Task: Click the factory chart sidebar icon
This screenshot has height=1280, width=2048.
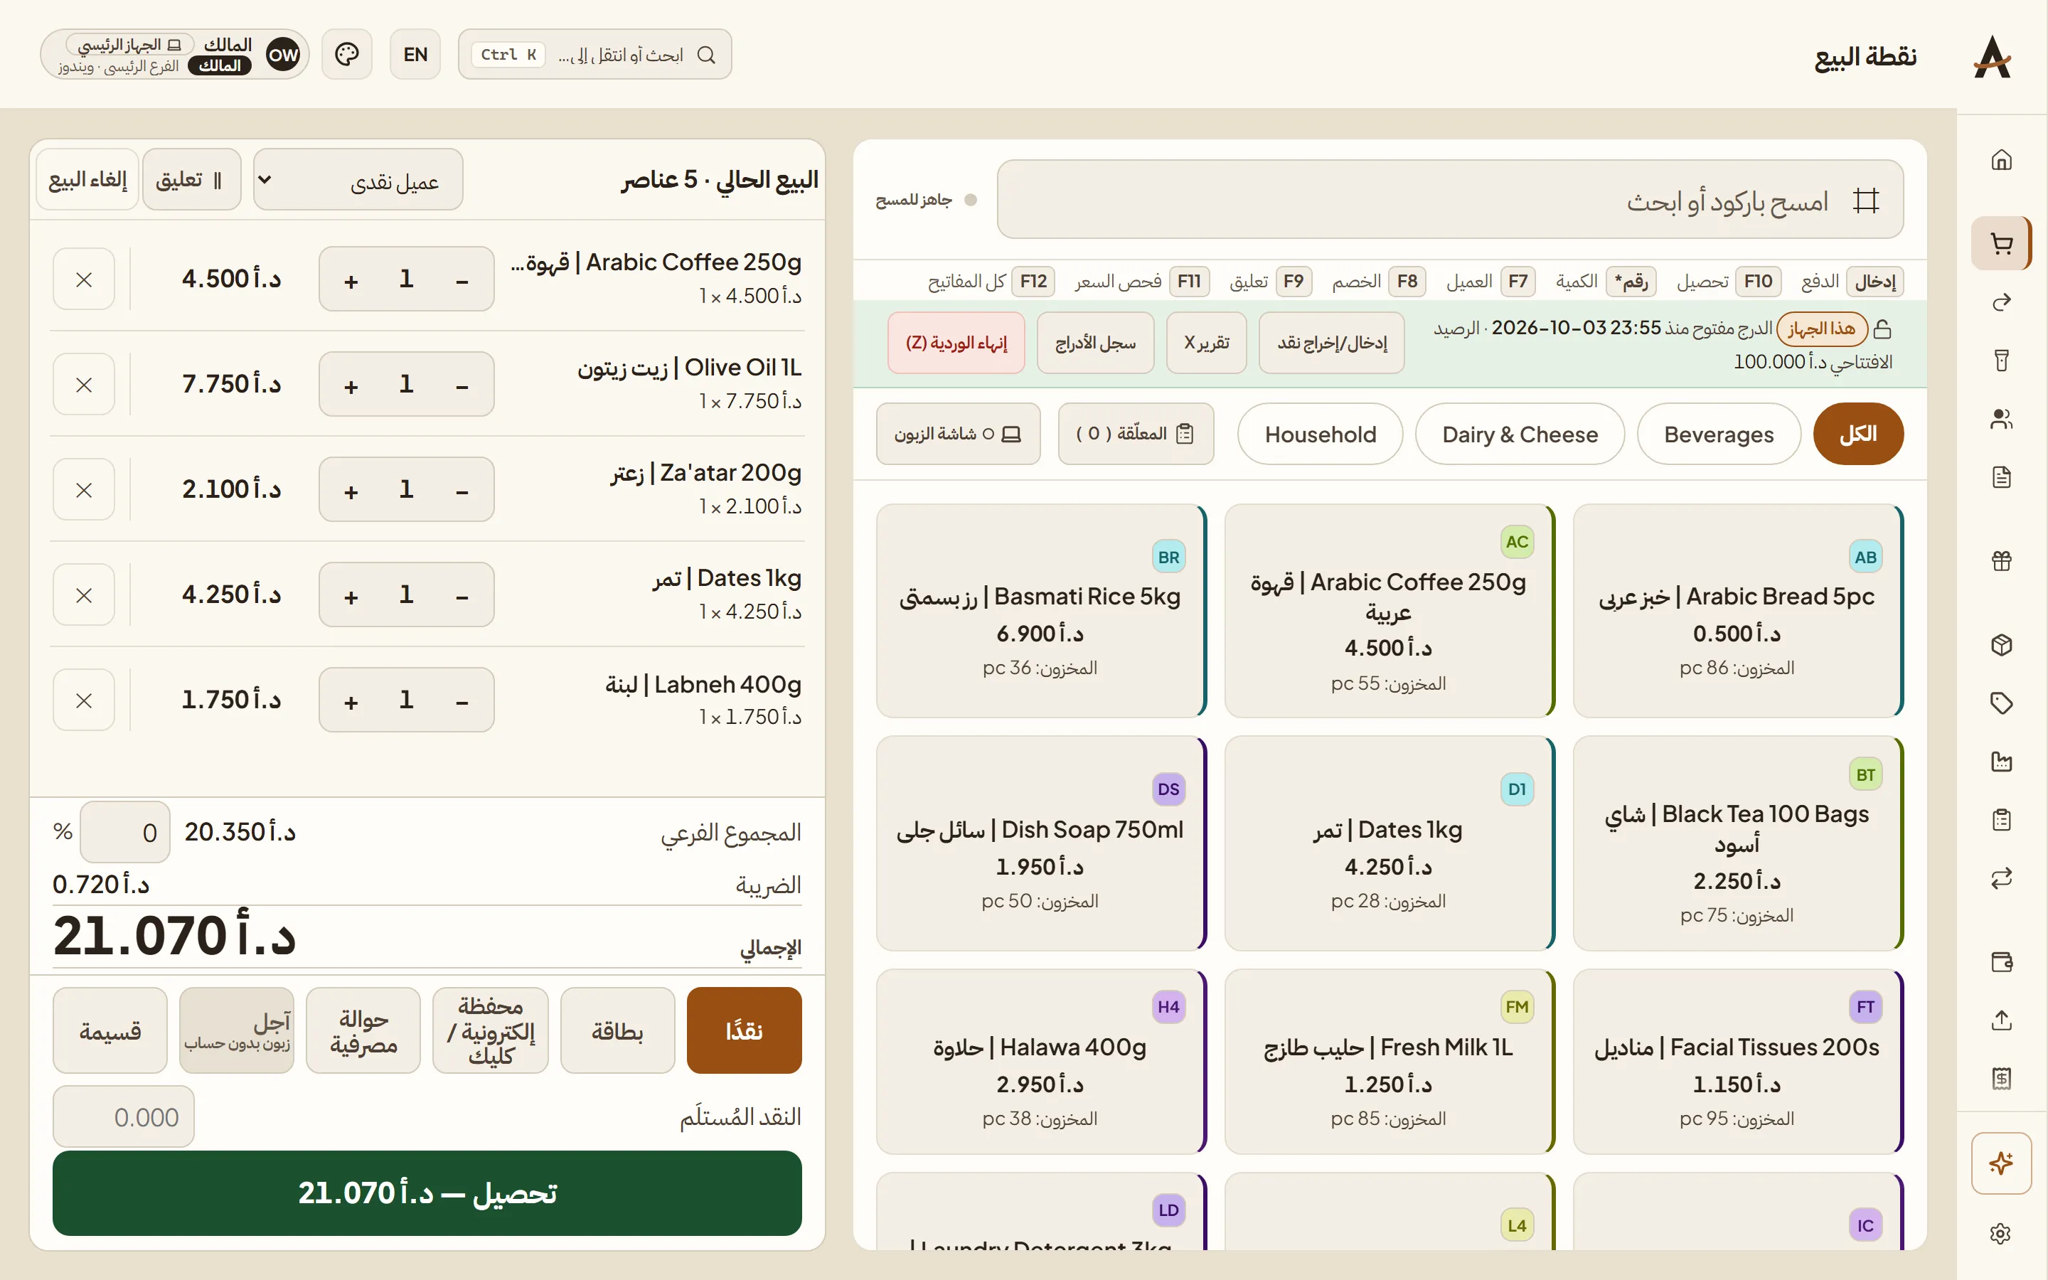Action: coord(2000,761)
